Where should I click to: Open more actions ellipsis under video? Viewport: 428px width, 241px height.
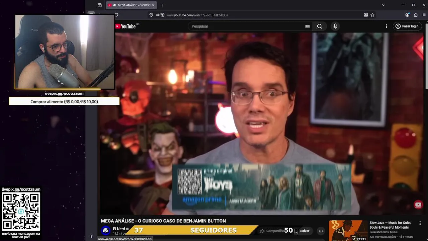(x=321, y=231)
